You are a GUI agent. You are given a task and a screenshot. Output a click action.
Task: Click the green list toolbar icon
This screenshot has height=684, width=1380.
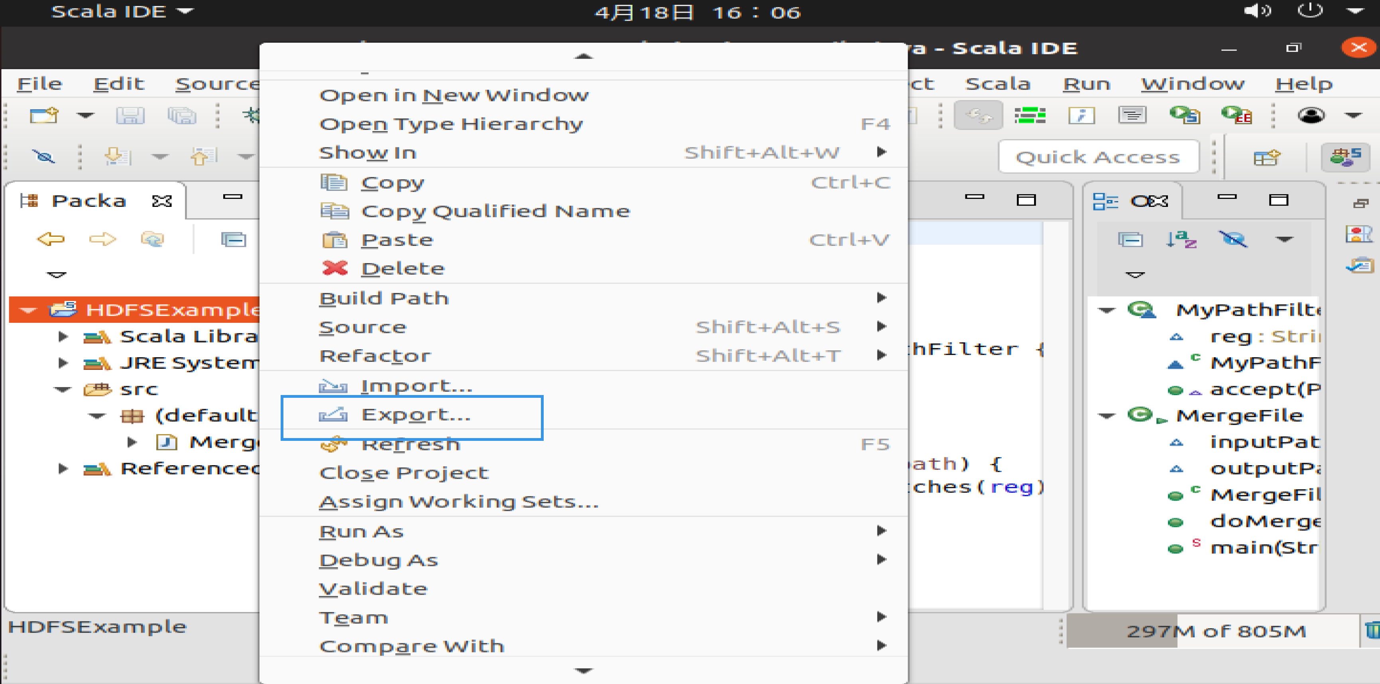point(1030,115)
